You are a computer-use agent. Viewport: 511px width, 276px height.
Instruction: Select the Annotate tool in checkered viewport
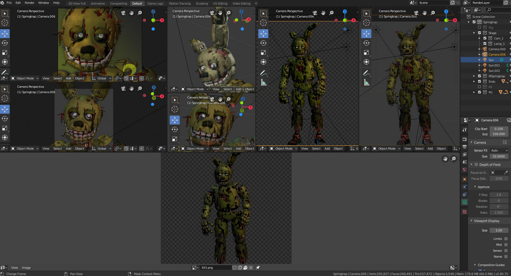click(263, 73)
